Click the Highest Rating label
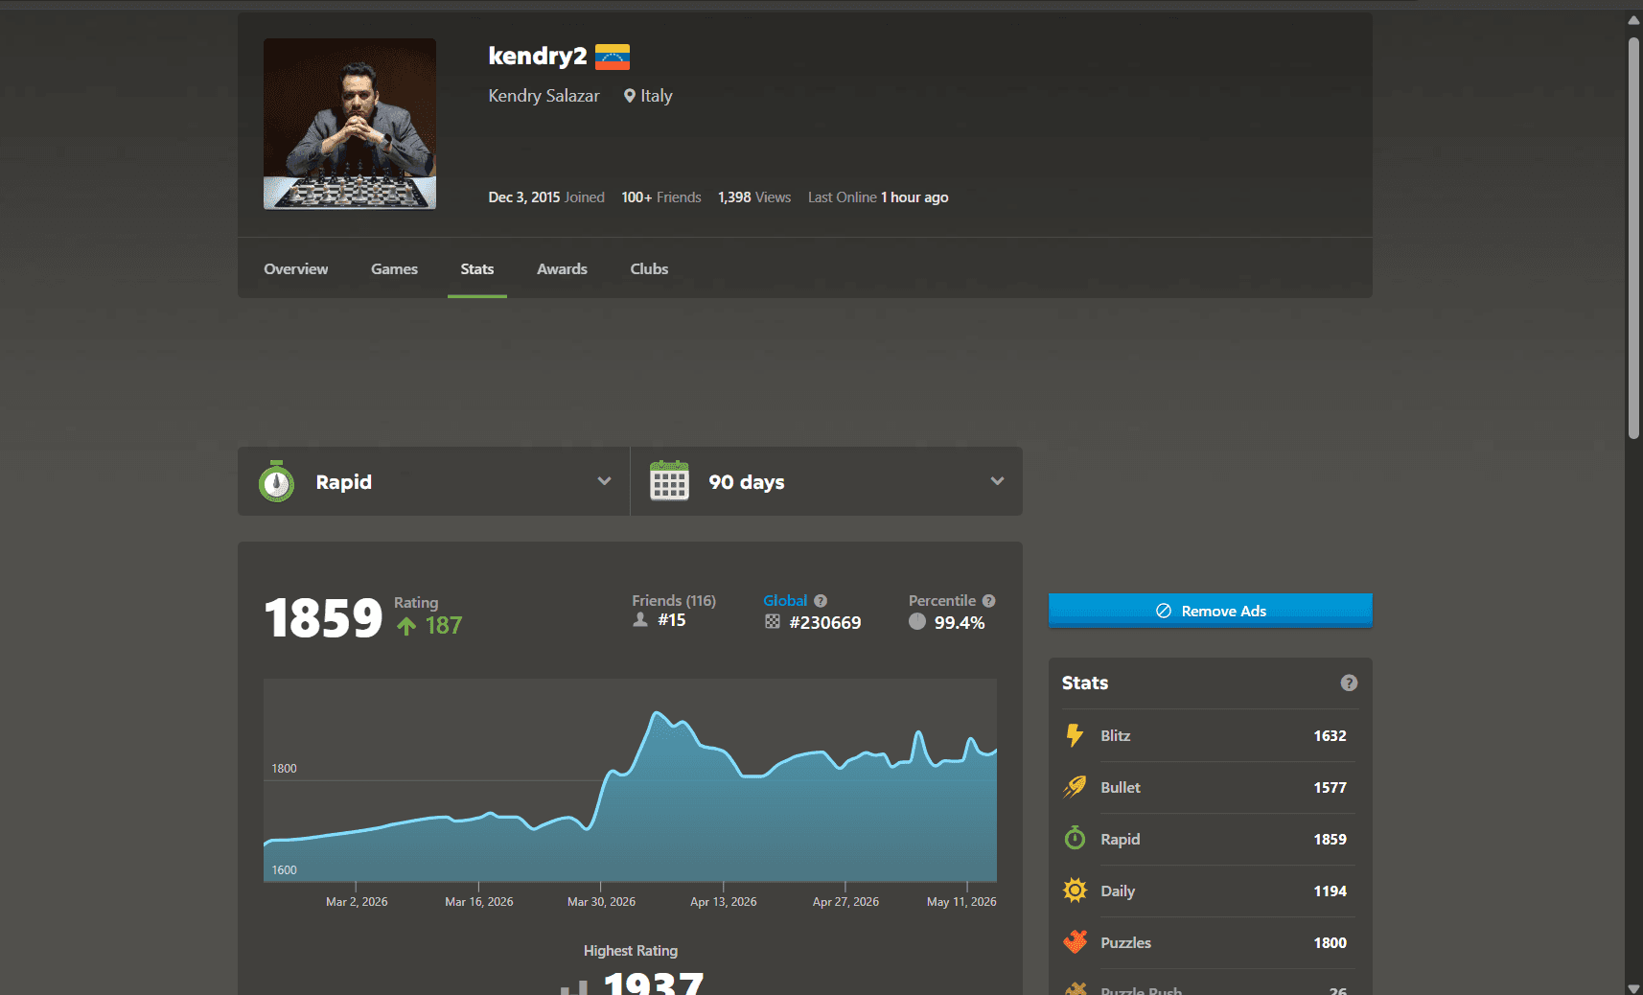The image size is (1643, 995). [x=631, y=951]
